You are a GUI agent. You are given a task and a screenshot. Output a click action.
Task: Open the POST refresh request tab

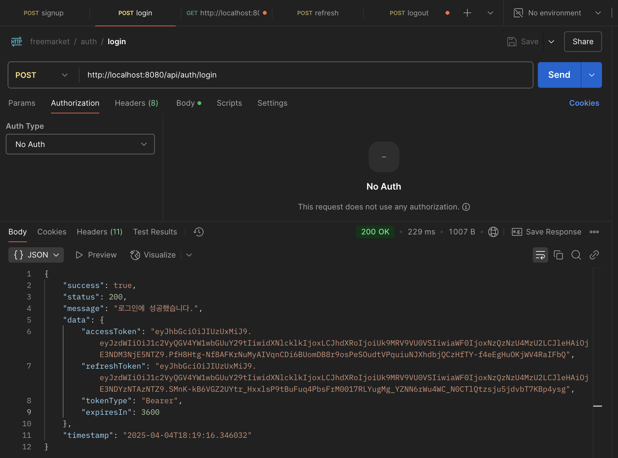point(317,13)
